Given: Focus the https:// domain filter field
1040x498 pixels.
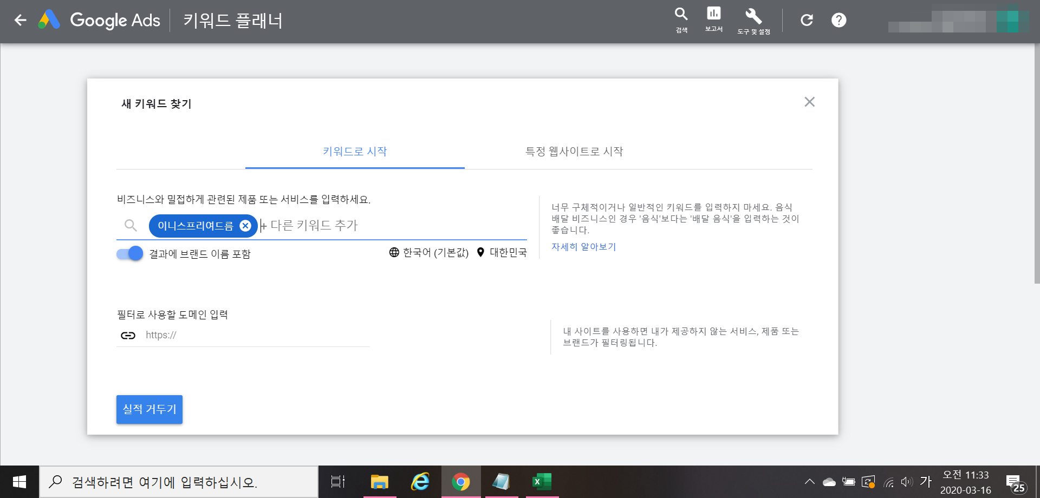Looking at the screenshot, I should pos(257,335).
